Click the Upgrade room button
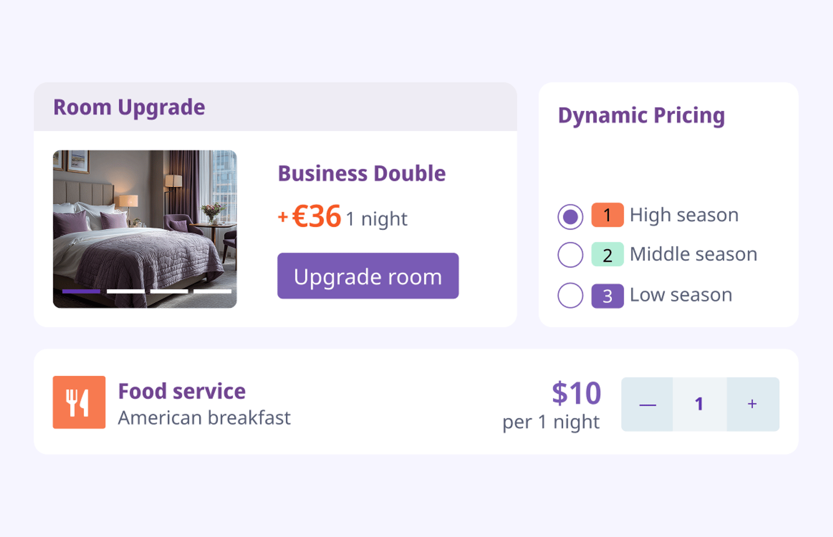Image resolution: width=833 pixels, height=537 pixels. (368, 276)
